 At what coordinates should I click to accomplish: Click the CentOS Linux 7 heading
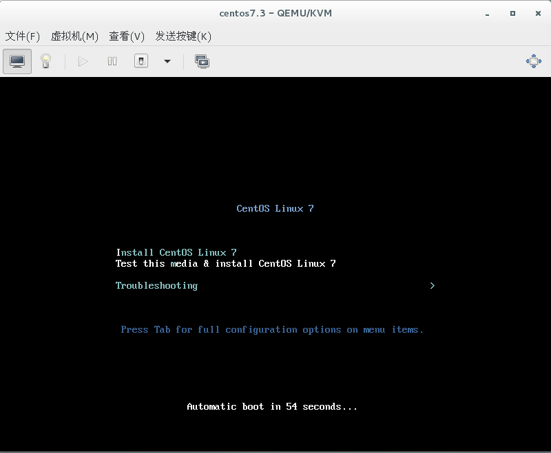[275, 208]
